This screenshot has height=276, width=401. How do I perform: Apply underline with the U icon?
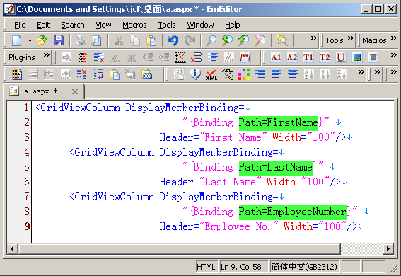[341, 57]
